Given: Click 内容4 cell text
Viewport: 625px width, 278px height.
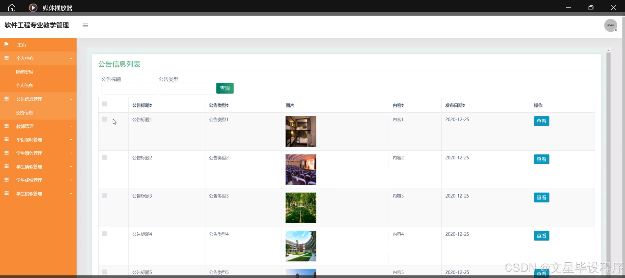Looking at the screenshot, I should point(398,234).
